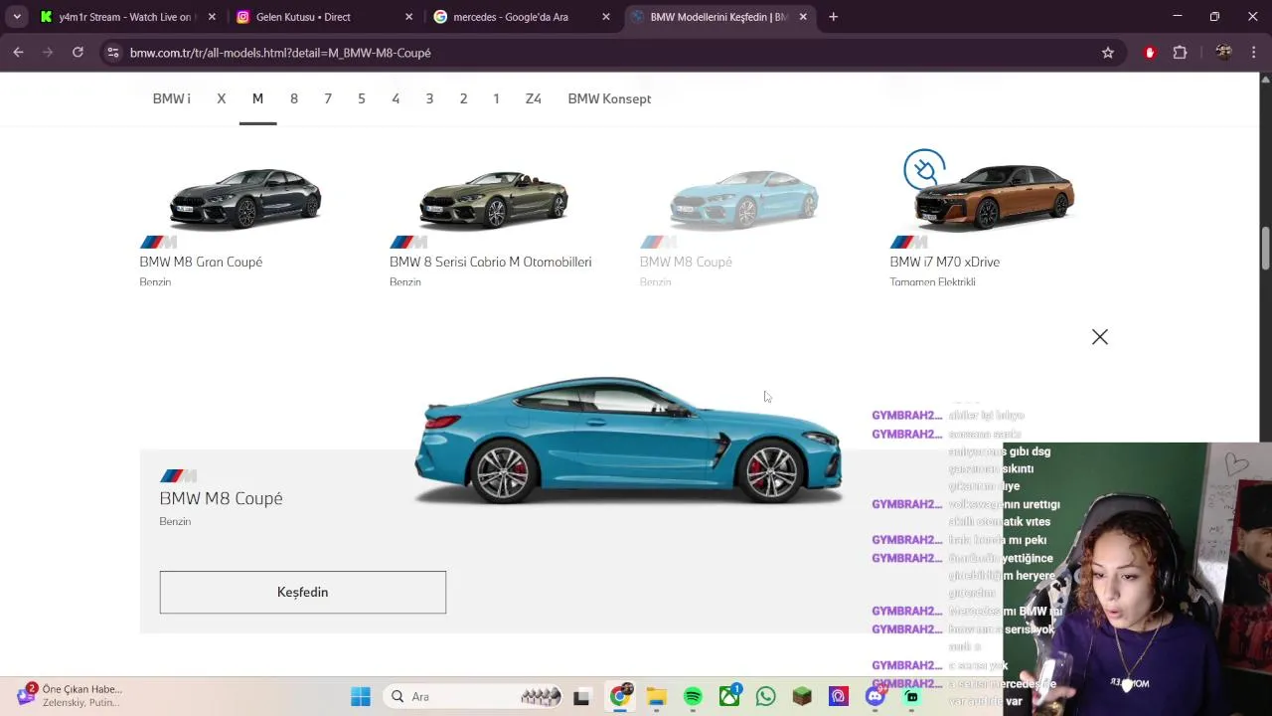Open Minecraft from the taskbar

click(802, 697)
